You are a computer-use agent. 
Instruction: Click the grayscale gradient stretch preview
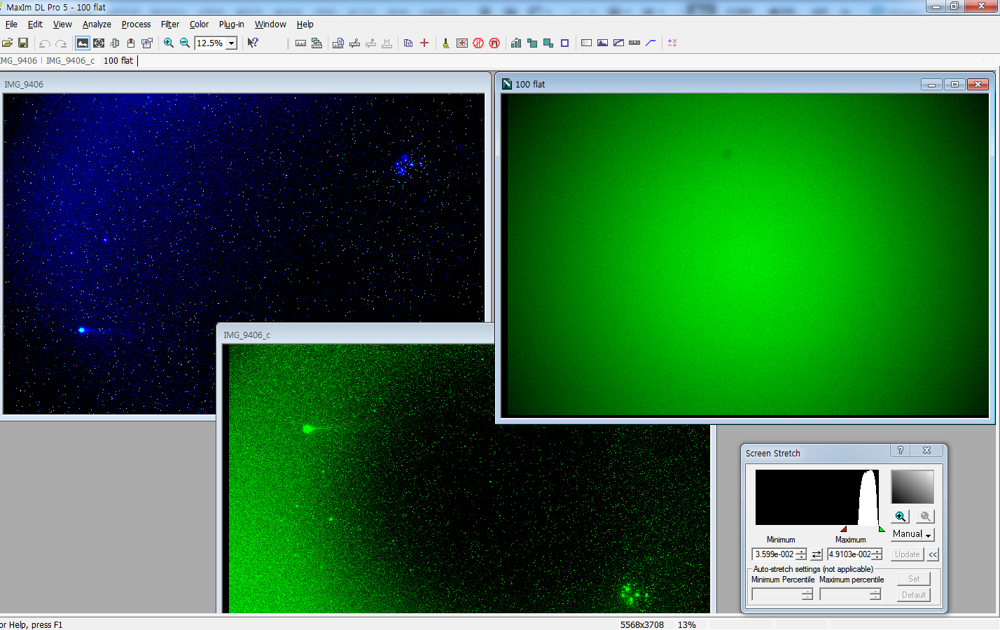(x=912, y=486)
